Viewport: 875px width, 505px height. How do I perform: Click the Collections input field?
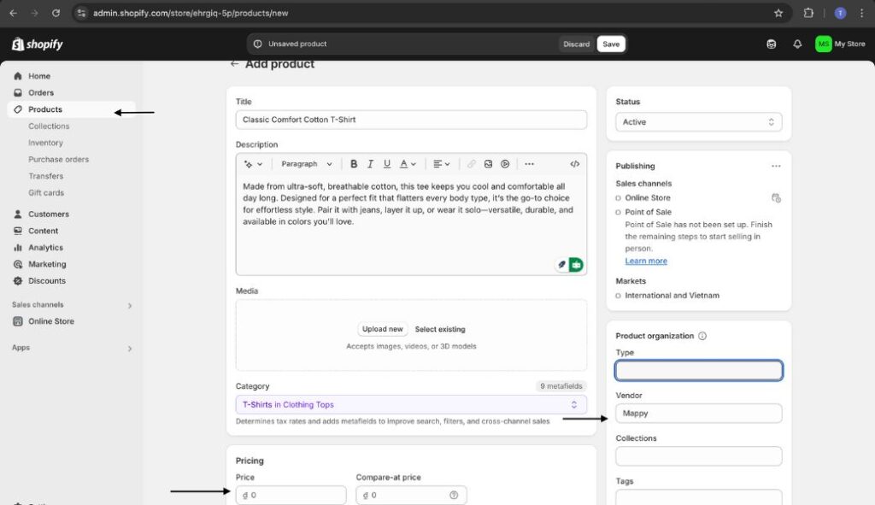(699, 456)
